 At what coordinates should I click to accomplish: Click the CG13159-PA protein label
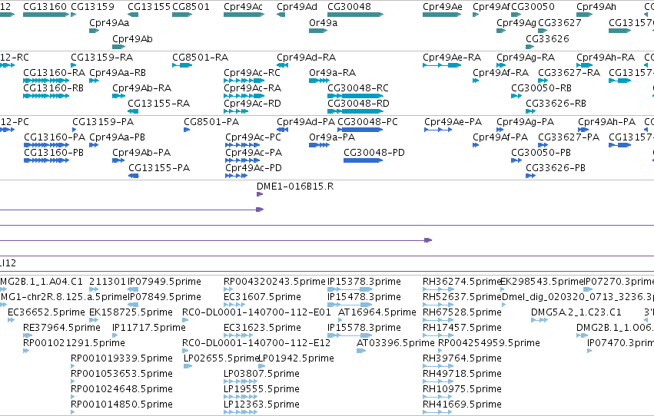click(x=103, y=122)
